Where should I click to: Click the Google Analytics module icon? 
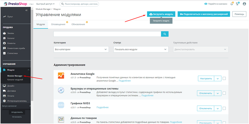61,76
